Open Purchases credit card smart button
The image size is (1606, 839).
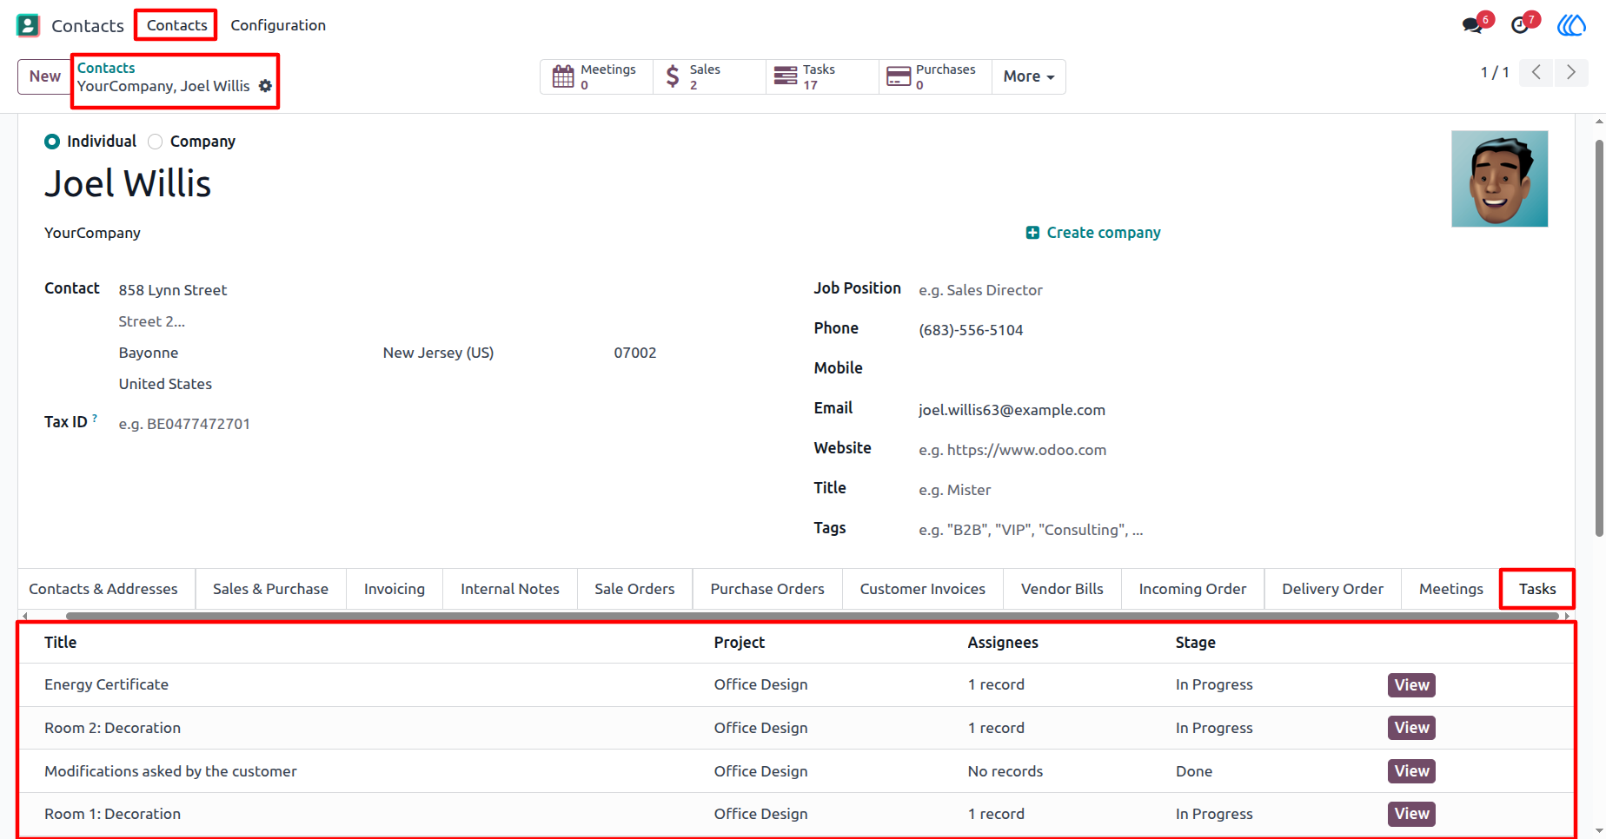(935, 76)
